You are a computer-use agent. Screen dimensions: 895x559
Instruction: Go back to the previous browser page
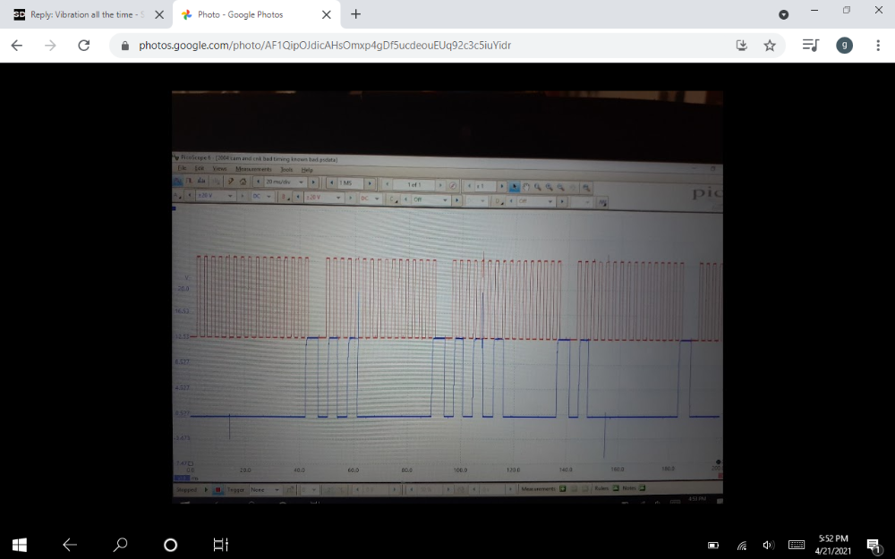point(16,46)
